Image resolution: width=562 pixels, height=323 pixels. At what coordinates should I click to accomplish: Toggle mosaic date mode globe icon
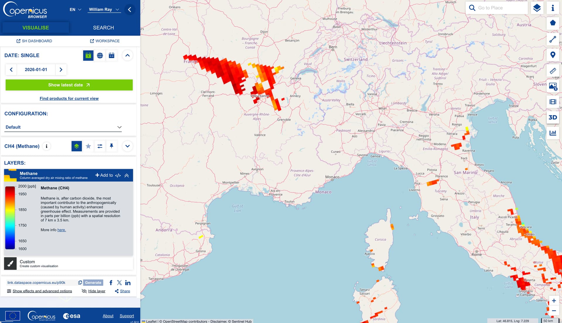click(x=100, y=55)
